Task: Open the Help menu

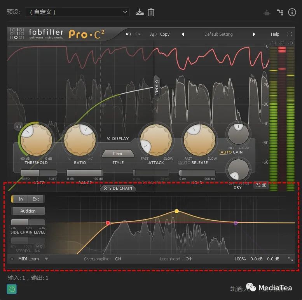Action: coord(275,34)
